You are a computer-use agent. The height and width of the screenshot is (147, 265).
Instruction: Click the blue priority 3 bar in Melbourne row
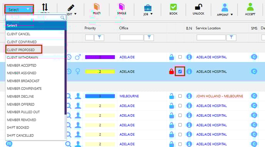click(x=100, y=96)
